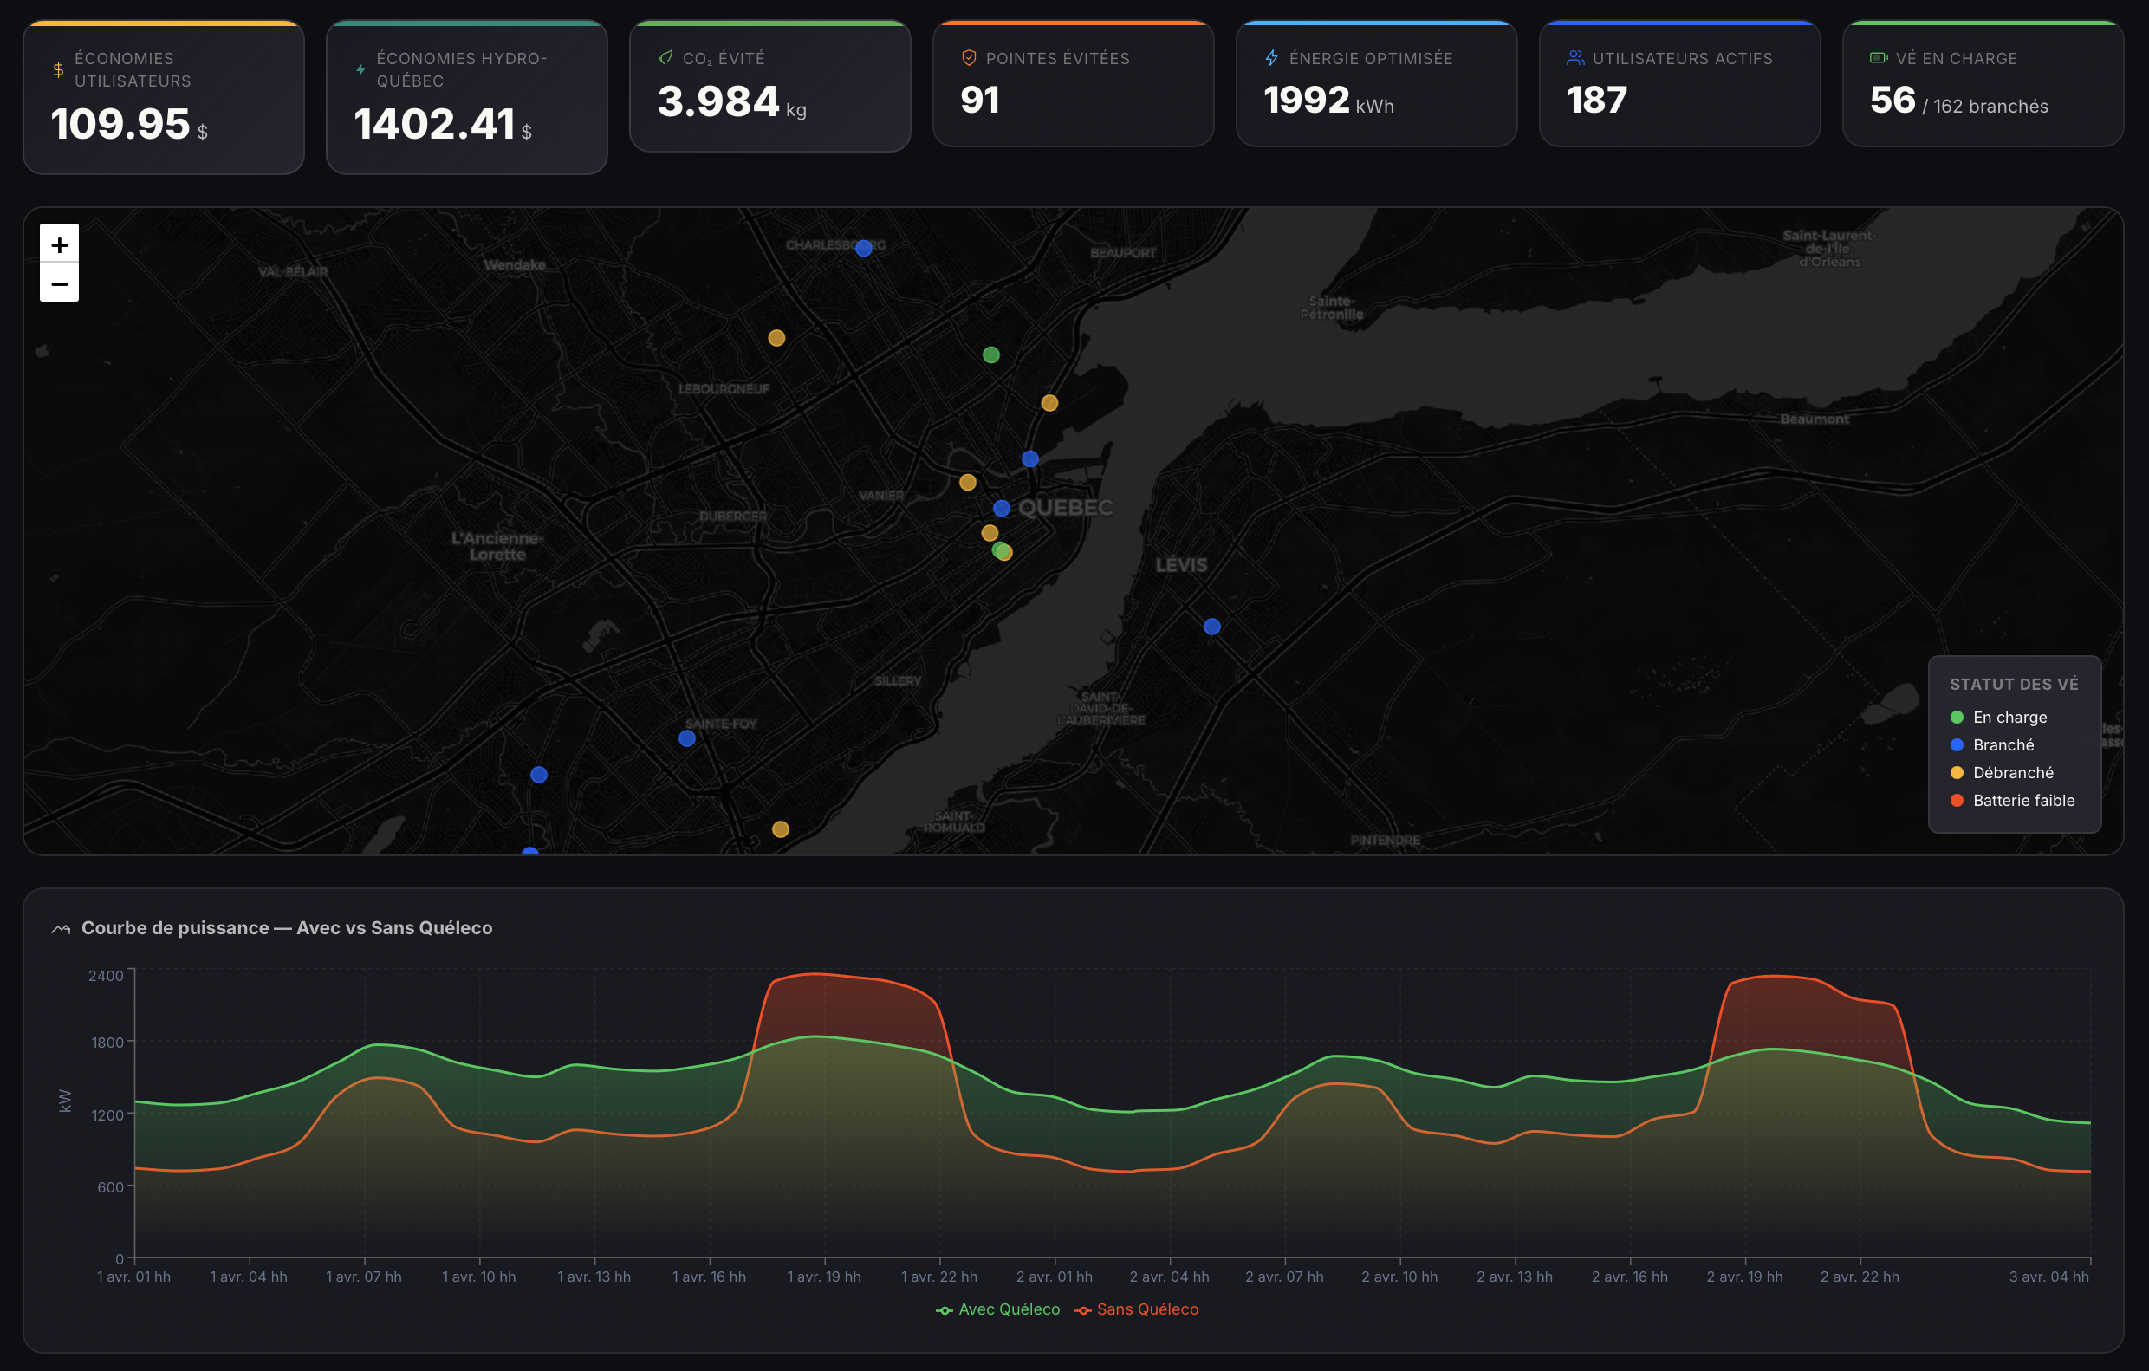Screen dimensions: 2149x1371
Task: Zoom in on the map with the plus button
Action: click(x=59, y=244)
